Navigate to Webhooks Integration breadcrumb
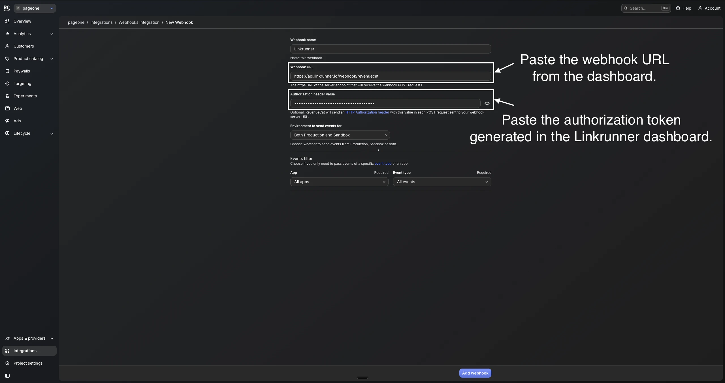 click(139, 22)
